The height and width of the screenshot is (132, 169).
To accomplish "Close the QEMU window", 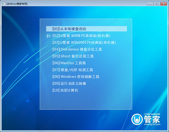I will 164,4.
